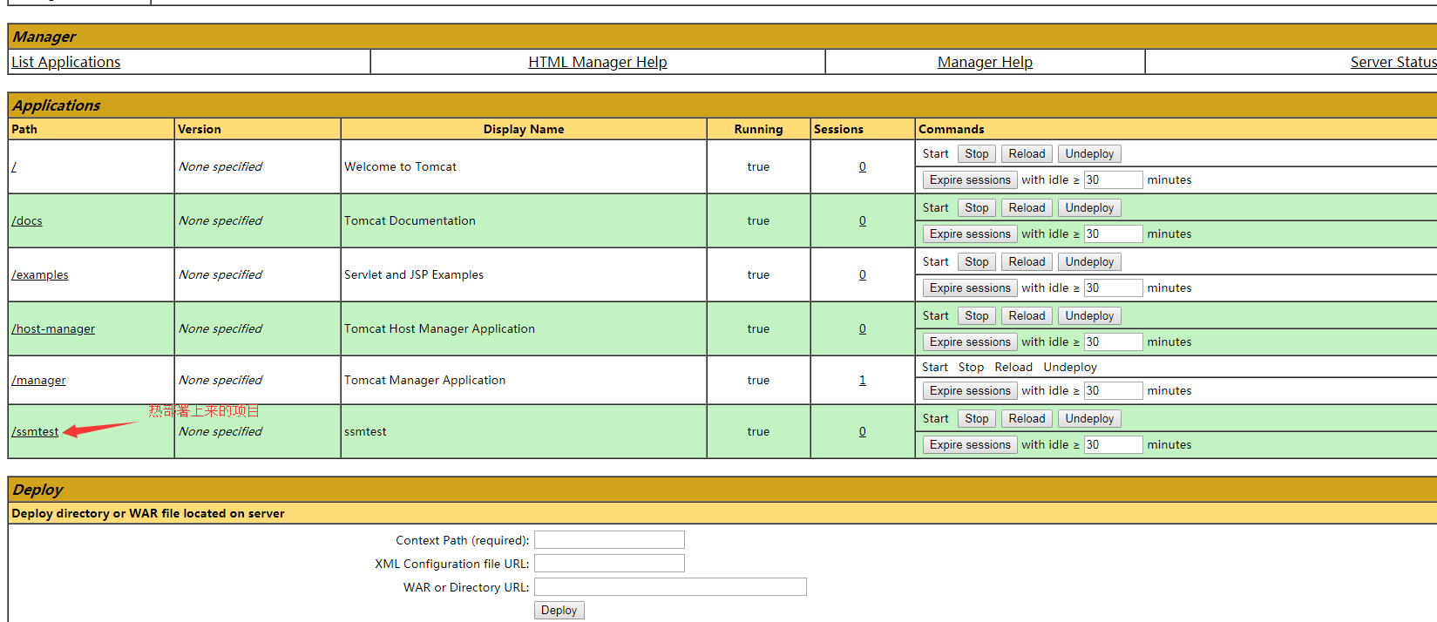Image resolution: width=1437 pixels, height=622 pixels.
Task: Reload the Servlet and JSP Examples app
Action: click(x=1027, y=261)
